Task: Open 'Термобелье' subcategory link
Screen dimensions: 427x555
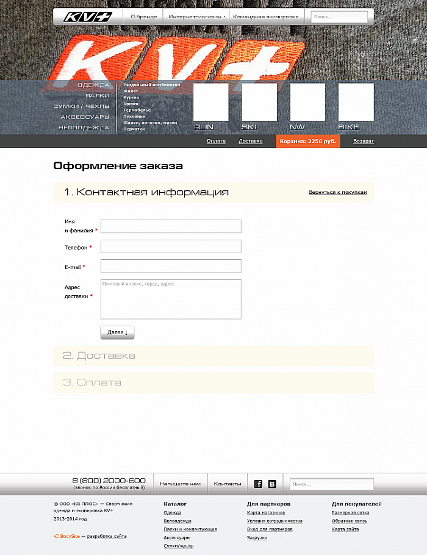Action: [x=137, y=110]
